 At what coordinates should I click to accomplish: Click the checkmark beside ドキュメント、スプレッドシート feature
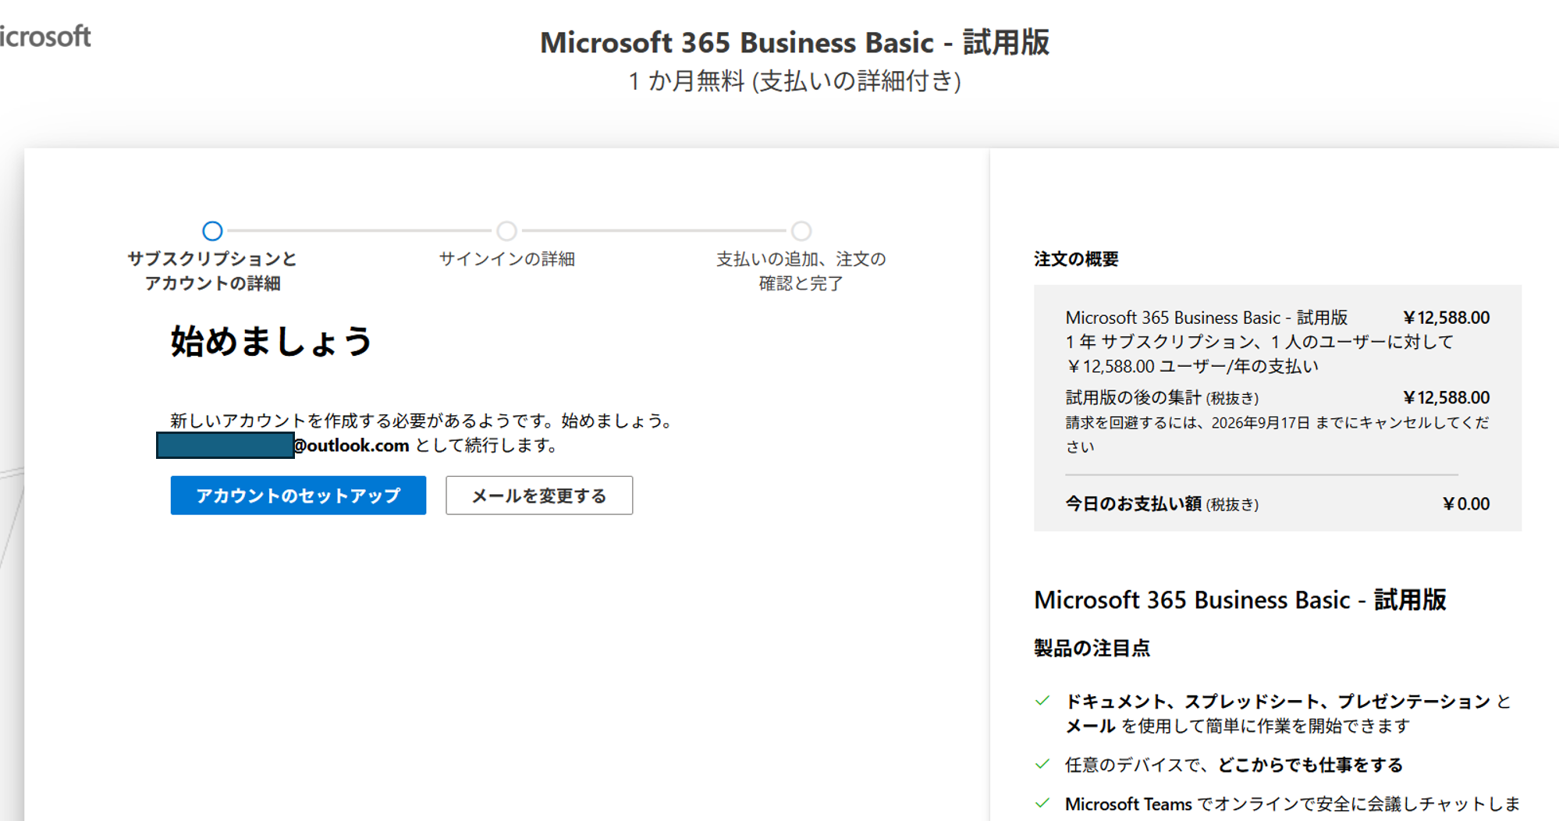(x=1042, y=701)
